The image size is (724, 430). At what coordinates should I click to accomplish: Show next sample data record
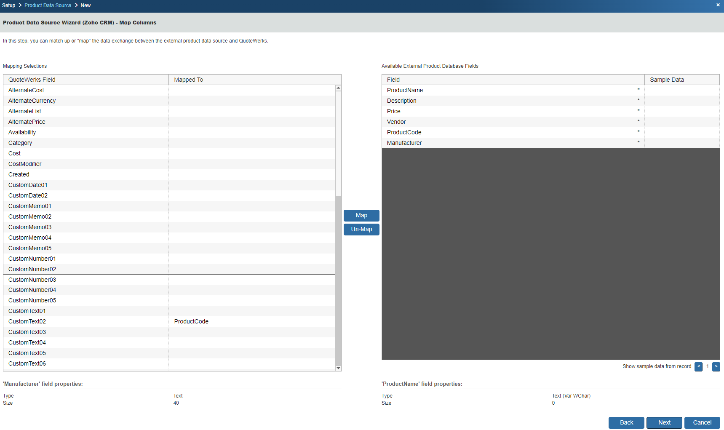[716, 367]
